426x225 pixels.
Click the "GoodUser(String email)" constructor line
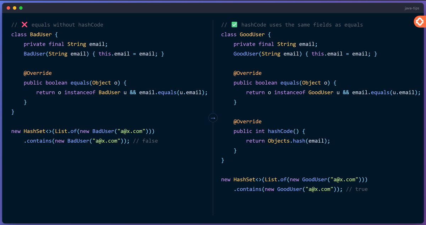pos(305,54)
